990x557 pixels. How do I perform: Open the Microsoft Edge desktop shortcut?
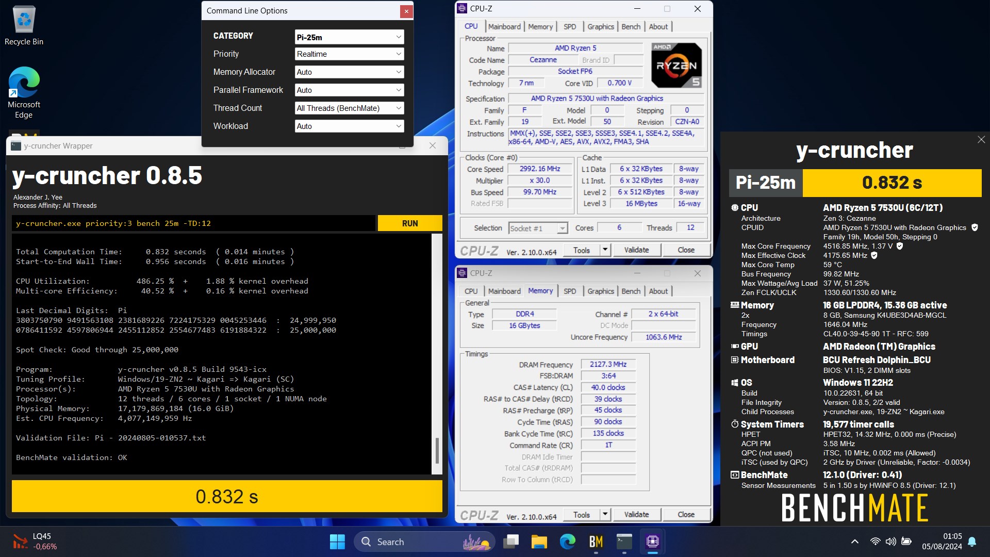[x=24, y=93]
